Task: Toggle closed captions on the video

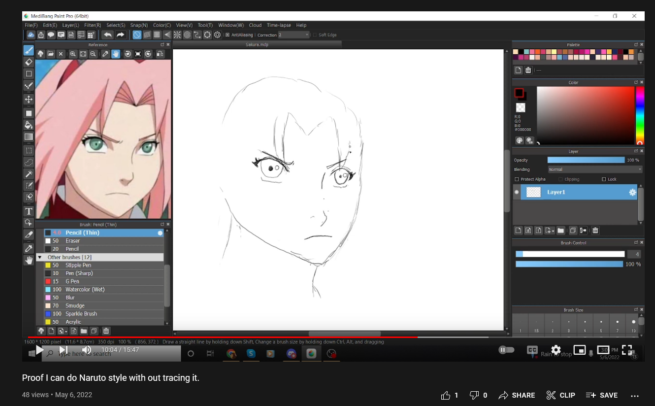Action: [x=532, y=350]
